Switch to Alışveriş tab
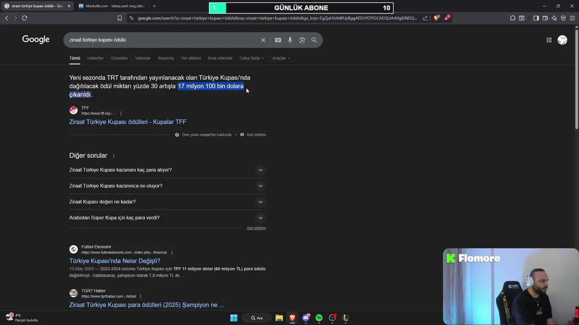 pyautogui.click(x=166, y=58)
